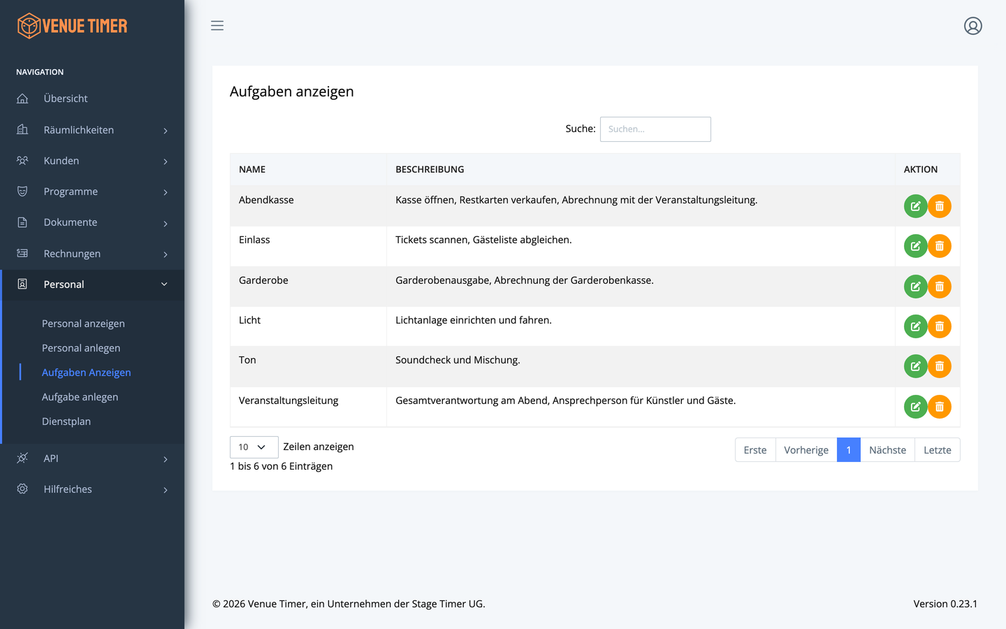
Task: Click the Venue Timer logo
Action: [72, 26]
